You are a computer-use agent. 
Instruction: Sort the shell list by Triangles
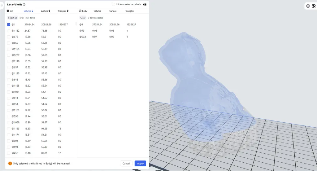63,11
